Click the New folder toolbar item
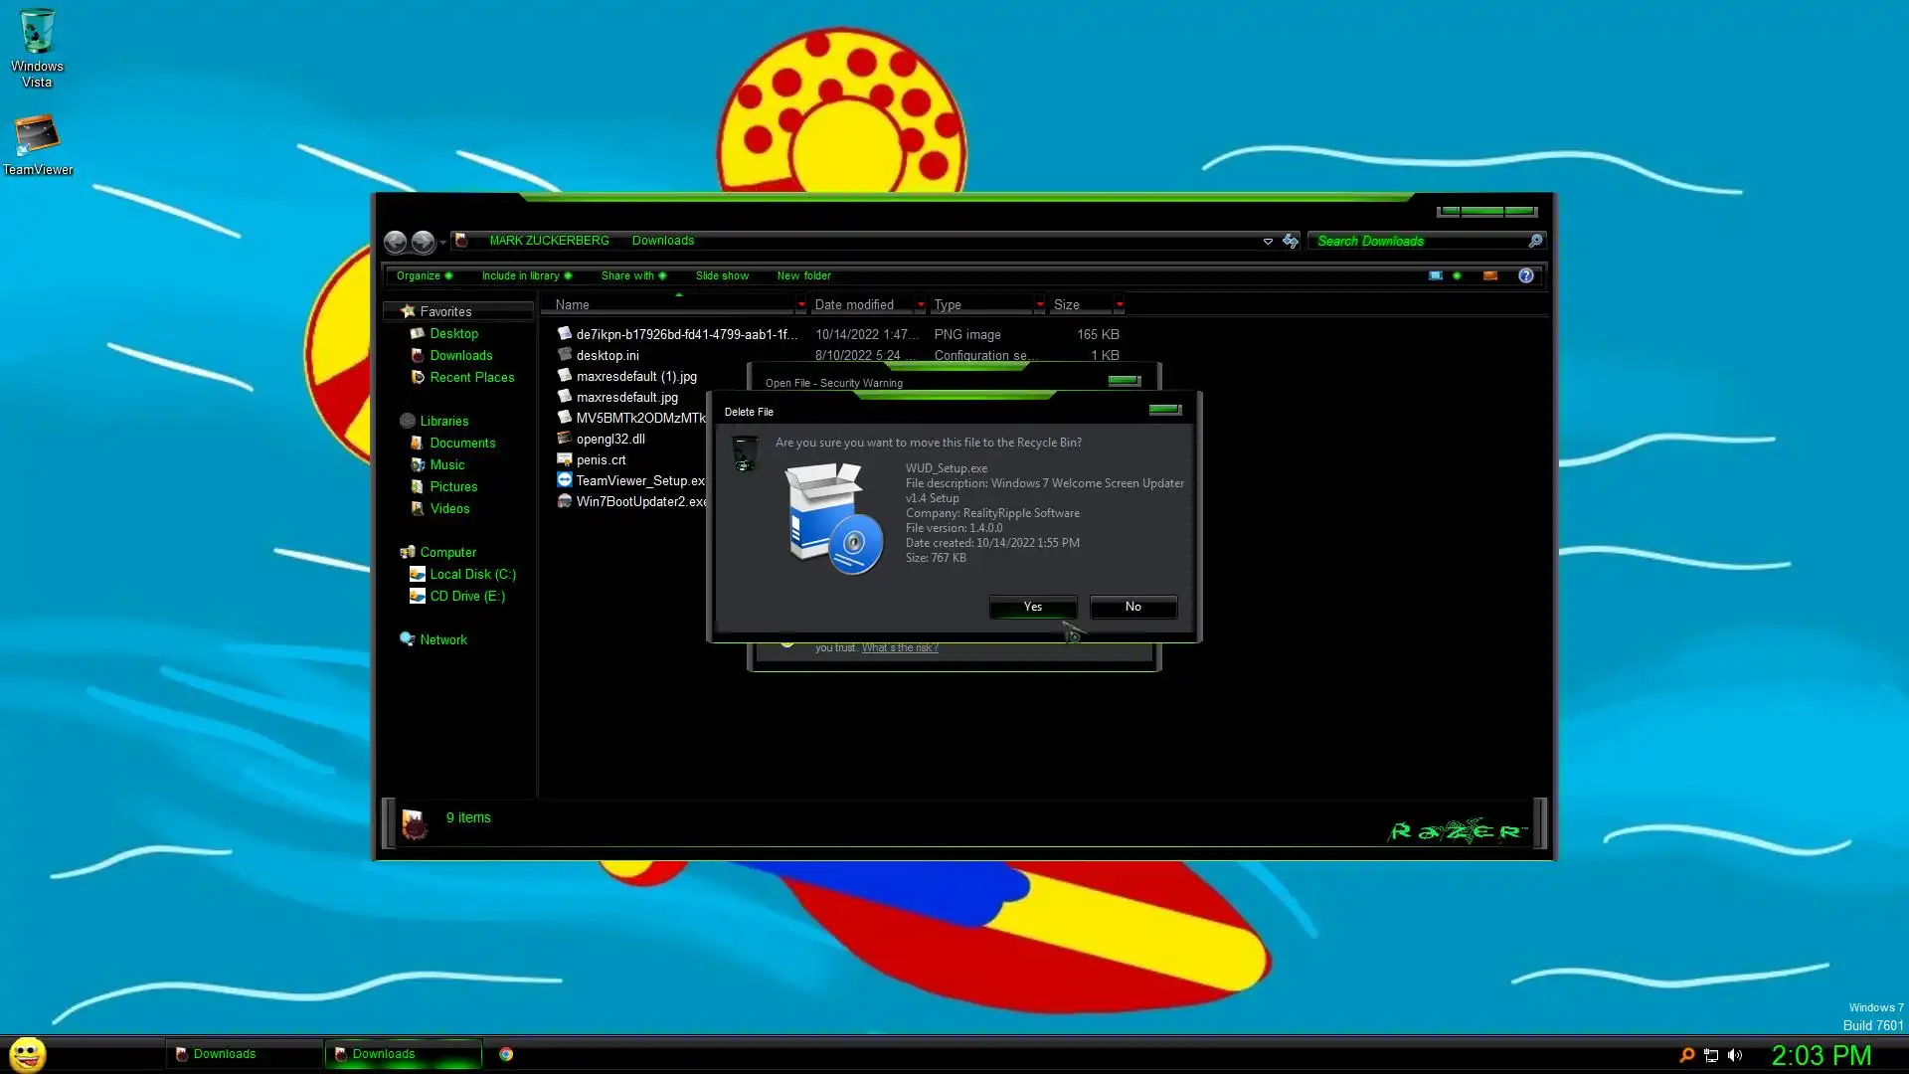 (x=803, y=275)
